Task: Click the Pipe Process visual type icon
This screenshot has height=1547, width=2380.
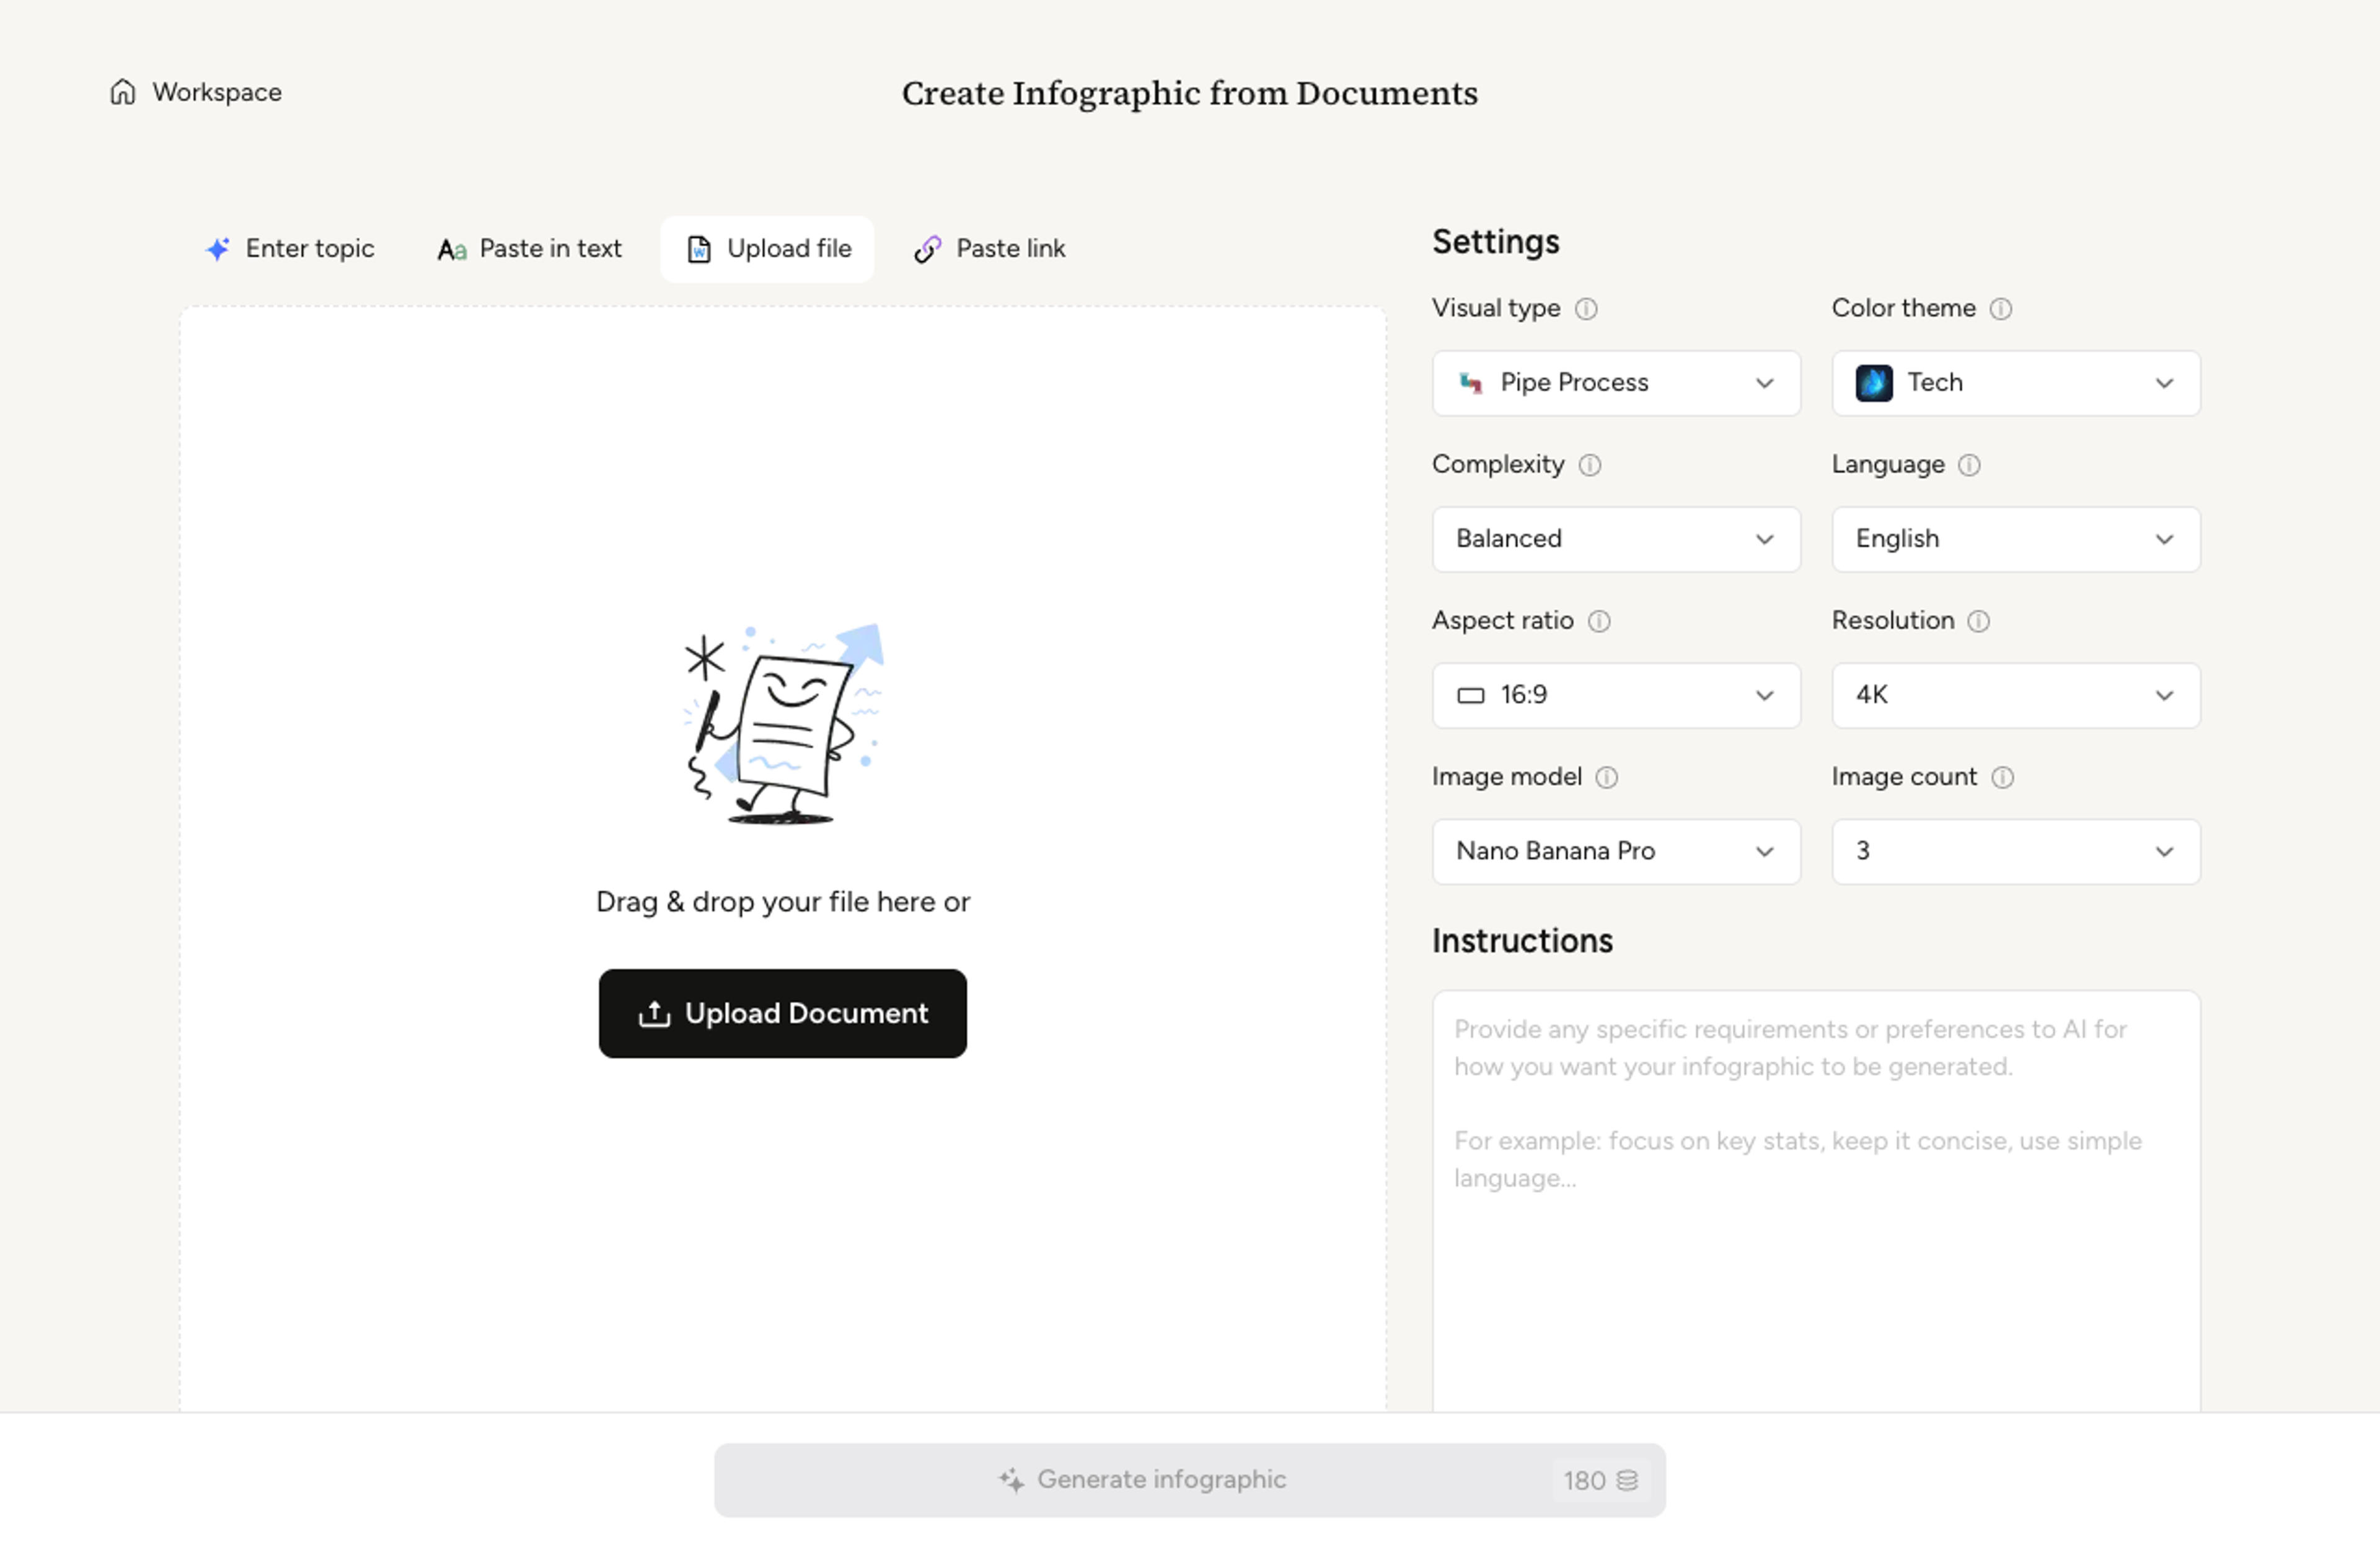Action: (1470, 383)
